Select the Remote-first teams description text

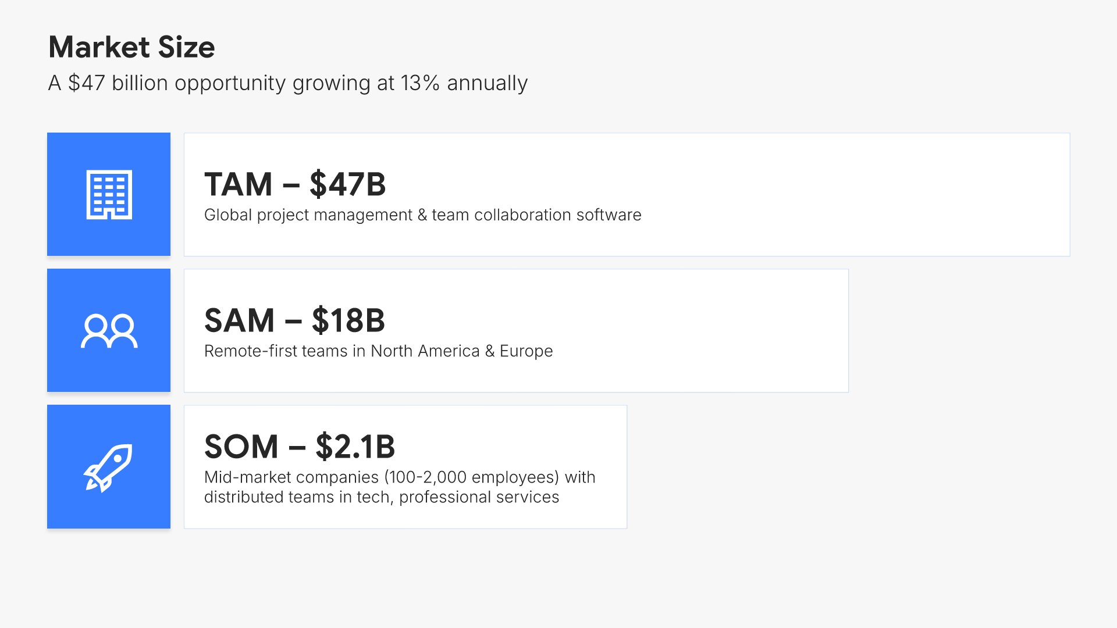[x=378, y=351]
